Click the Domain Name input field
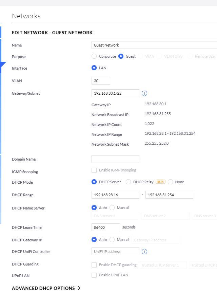The height and width of the screenshot is (294, 217). [115, 159]
